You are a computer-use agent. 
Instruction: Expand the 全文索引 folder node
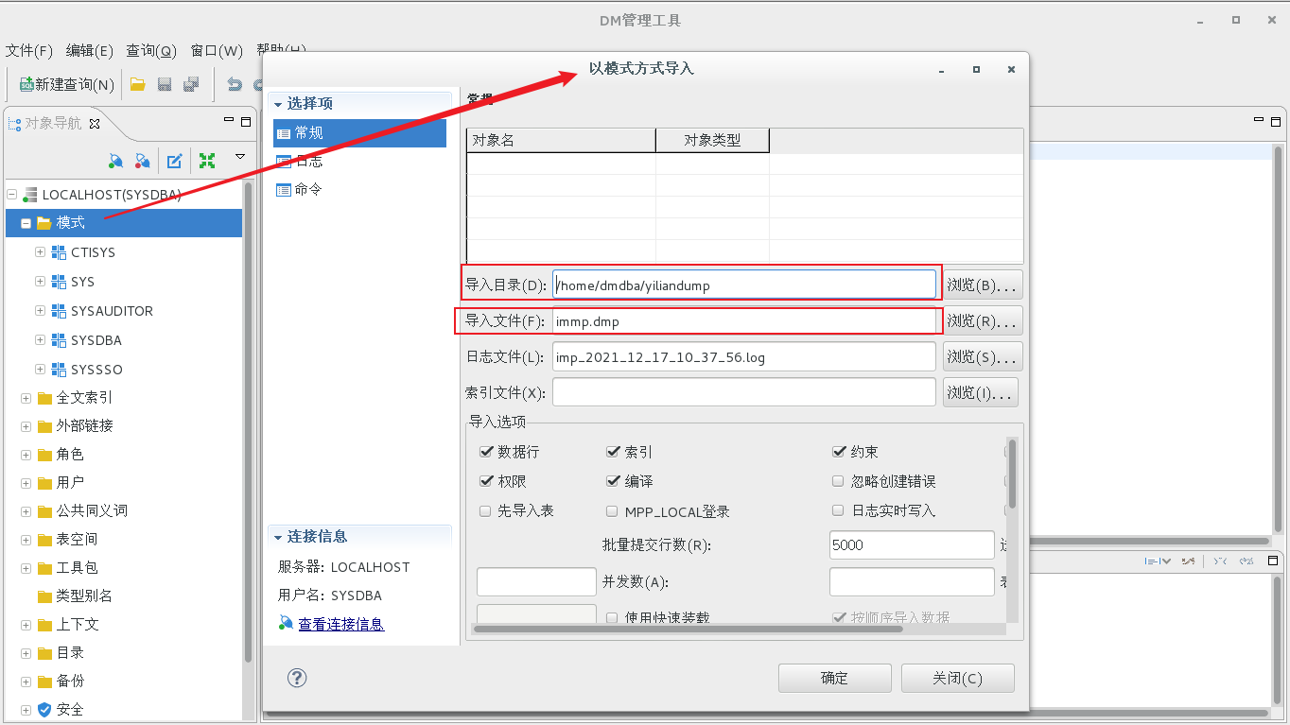26,398
